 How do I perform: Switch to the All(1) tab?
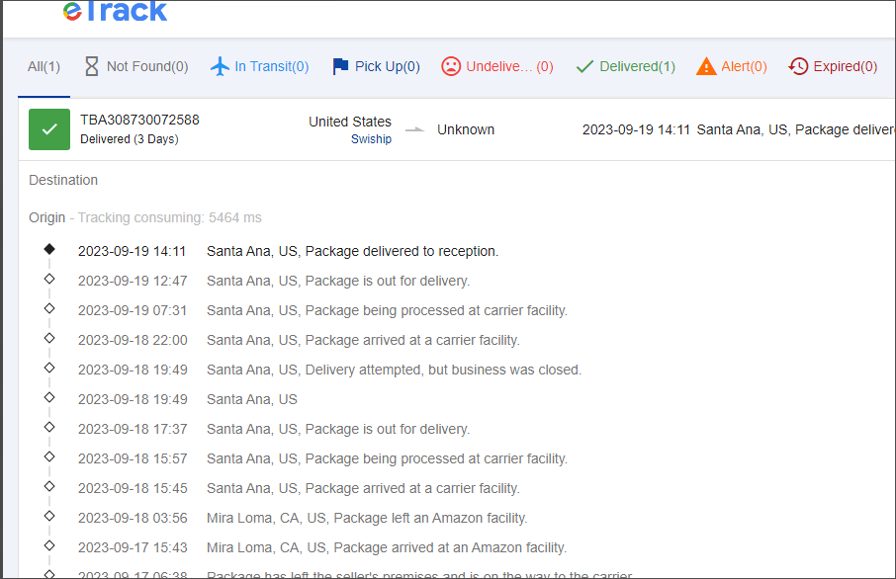click(x=44, y=67)
